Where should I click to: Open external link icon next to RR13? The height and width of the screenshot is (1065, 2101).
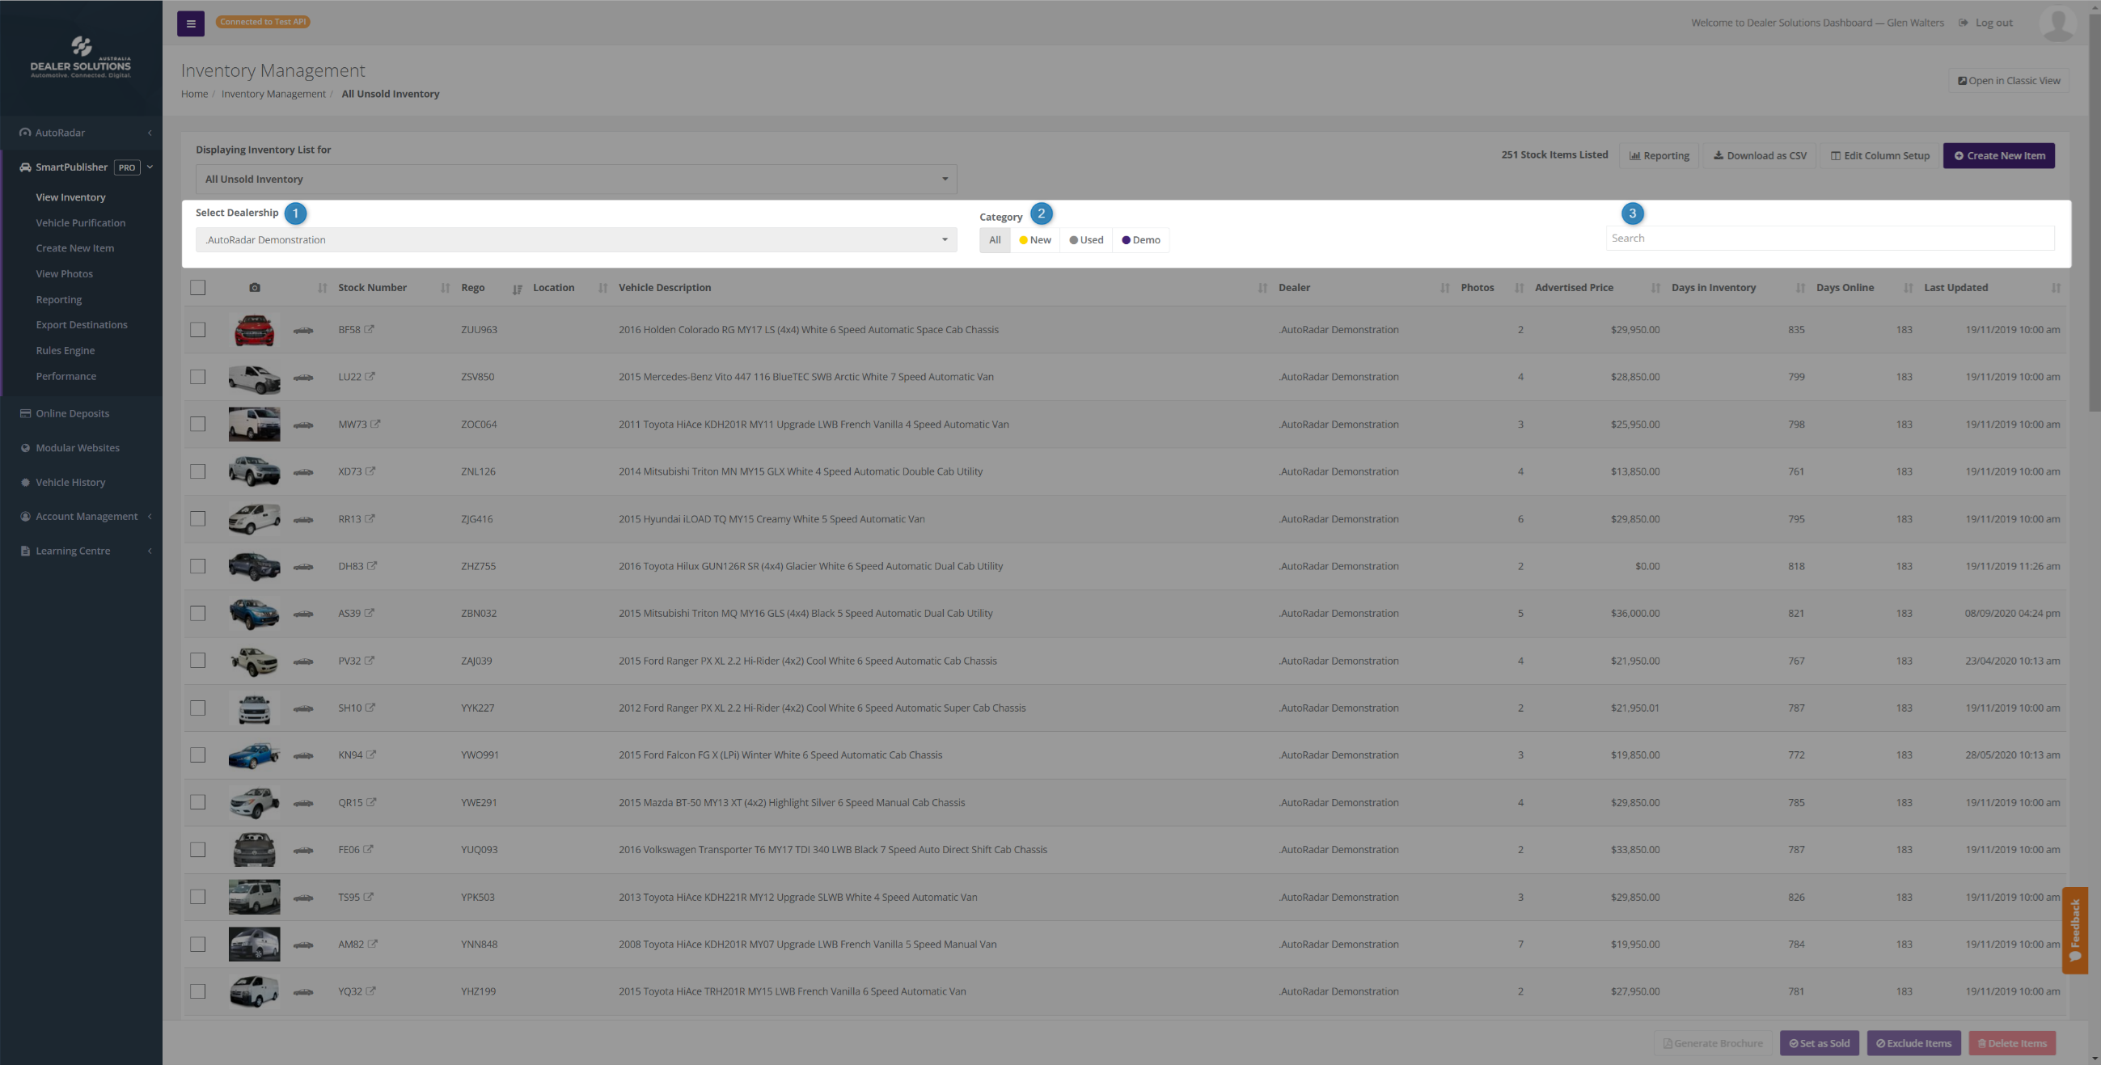coord(370,518)
